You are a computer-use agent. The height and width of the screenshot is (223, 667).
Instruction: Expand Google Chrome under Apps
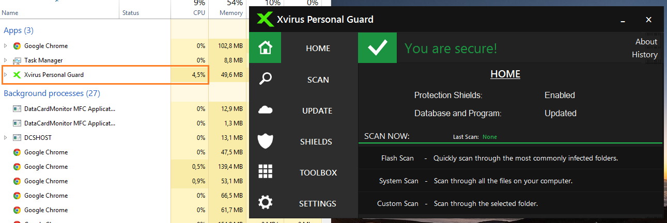tap(6, 46)
